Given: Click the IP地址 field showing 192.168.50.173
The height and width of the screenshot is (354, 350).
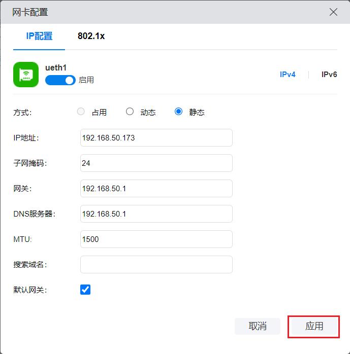Looking at the screenshot, I should [x=156, y=138].
